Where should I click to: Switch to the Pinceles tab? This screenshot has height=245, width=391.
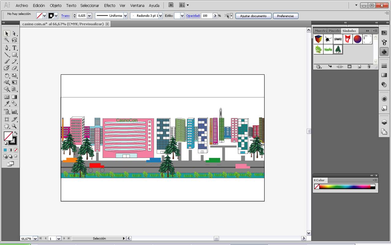[335, 31]
